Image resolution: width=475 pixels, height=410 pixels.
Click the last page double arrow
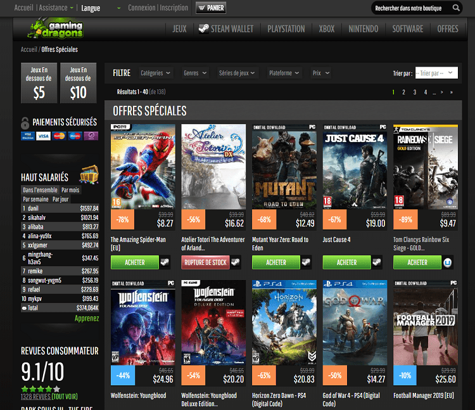[452, 92]
